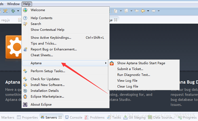This screenshot has height=121, width=198.
Task: Click the Welcome colored circle icon
Action: coord(25,10)
